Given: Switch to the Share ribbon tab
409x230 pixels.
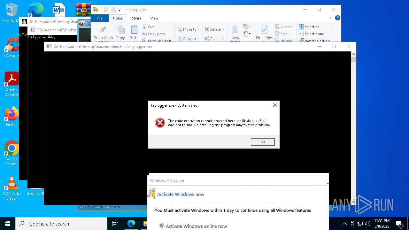Looking at the screenshot, I should click(x=136, y=18).
